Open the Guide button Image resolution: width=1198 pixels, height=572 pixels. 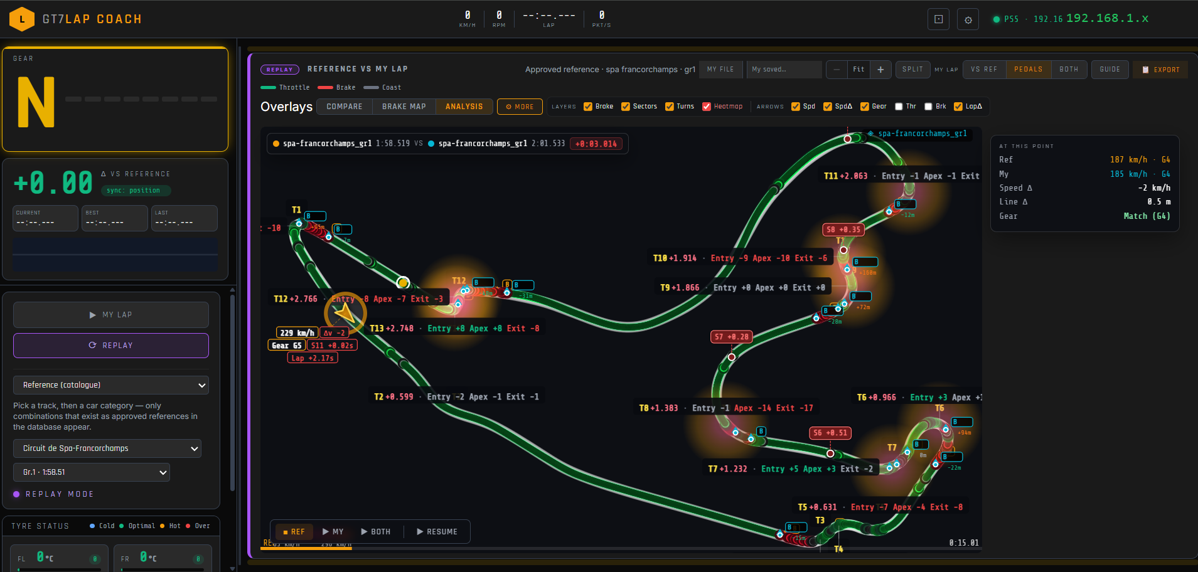(1110, 70)
